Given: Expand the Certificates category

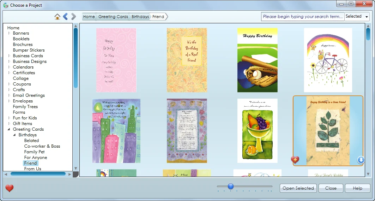Looking at the screenshot, I should click(x=9, y=72).
